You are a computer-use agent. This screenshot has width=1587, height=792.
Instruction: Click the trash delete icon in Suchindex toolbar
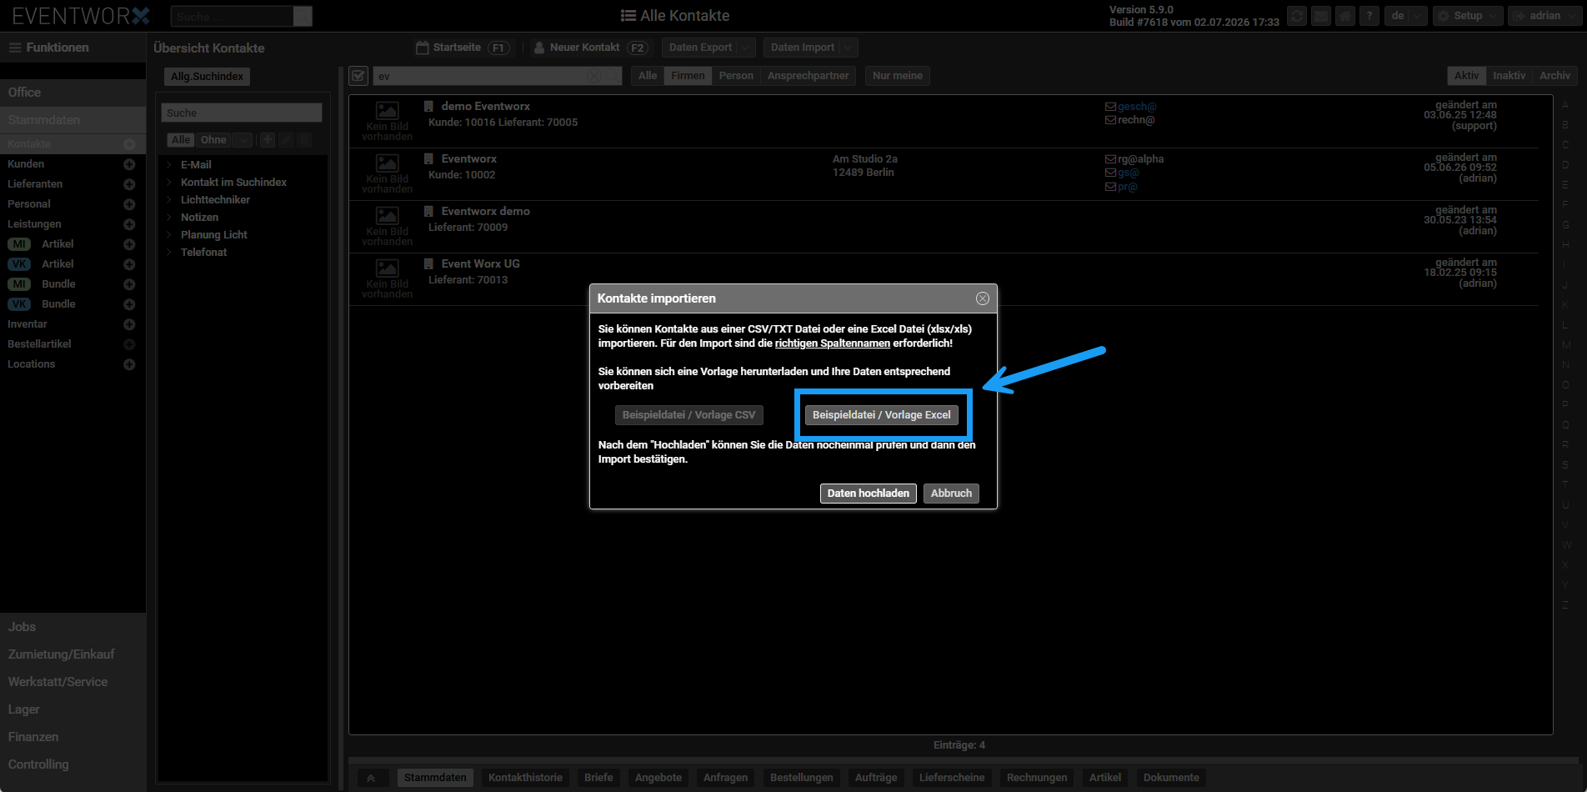[304, 140]
